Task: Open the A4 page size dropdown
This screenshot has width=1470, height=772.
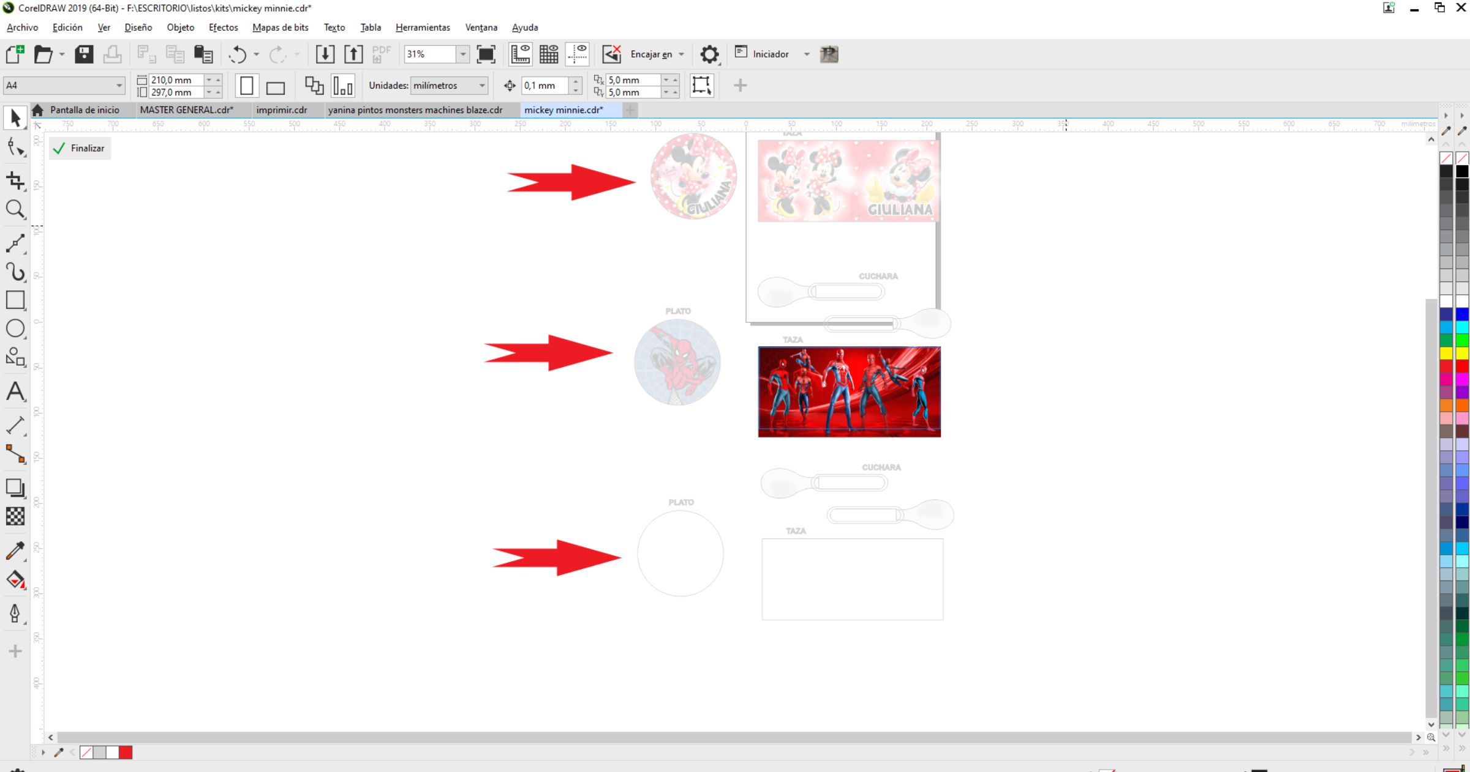Action: click(x=119, y=86)
